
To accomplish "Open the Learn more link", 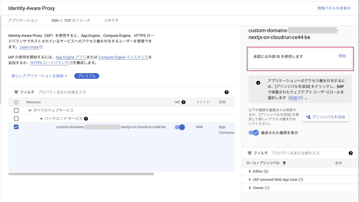I will click(31, 47).
